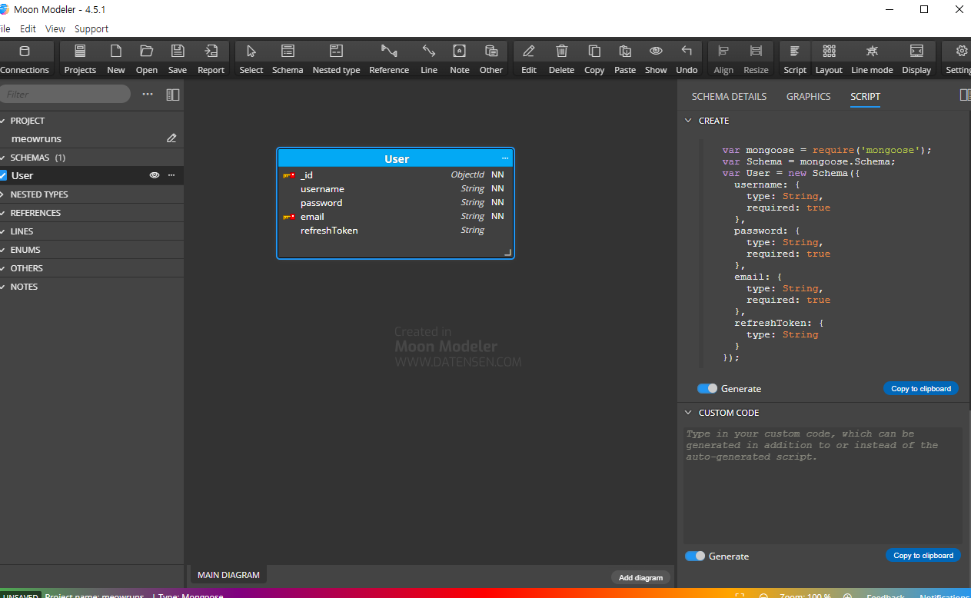Choose the Nested type tool
Screen dimensions: 971x598
click(336, 59)
